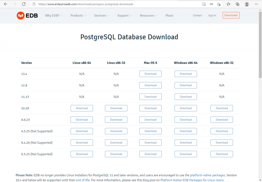The width and height of the screenshot is (262, 182).
Task: Add page to favorites star icon
Action: tap(219, 4)
